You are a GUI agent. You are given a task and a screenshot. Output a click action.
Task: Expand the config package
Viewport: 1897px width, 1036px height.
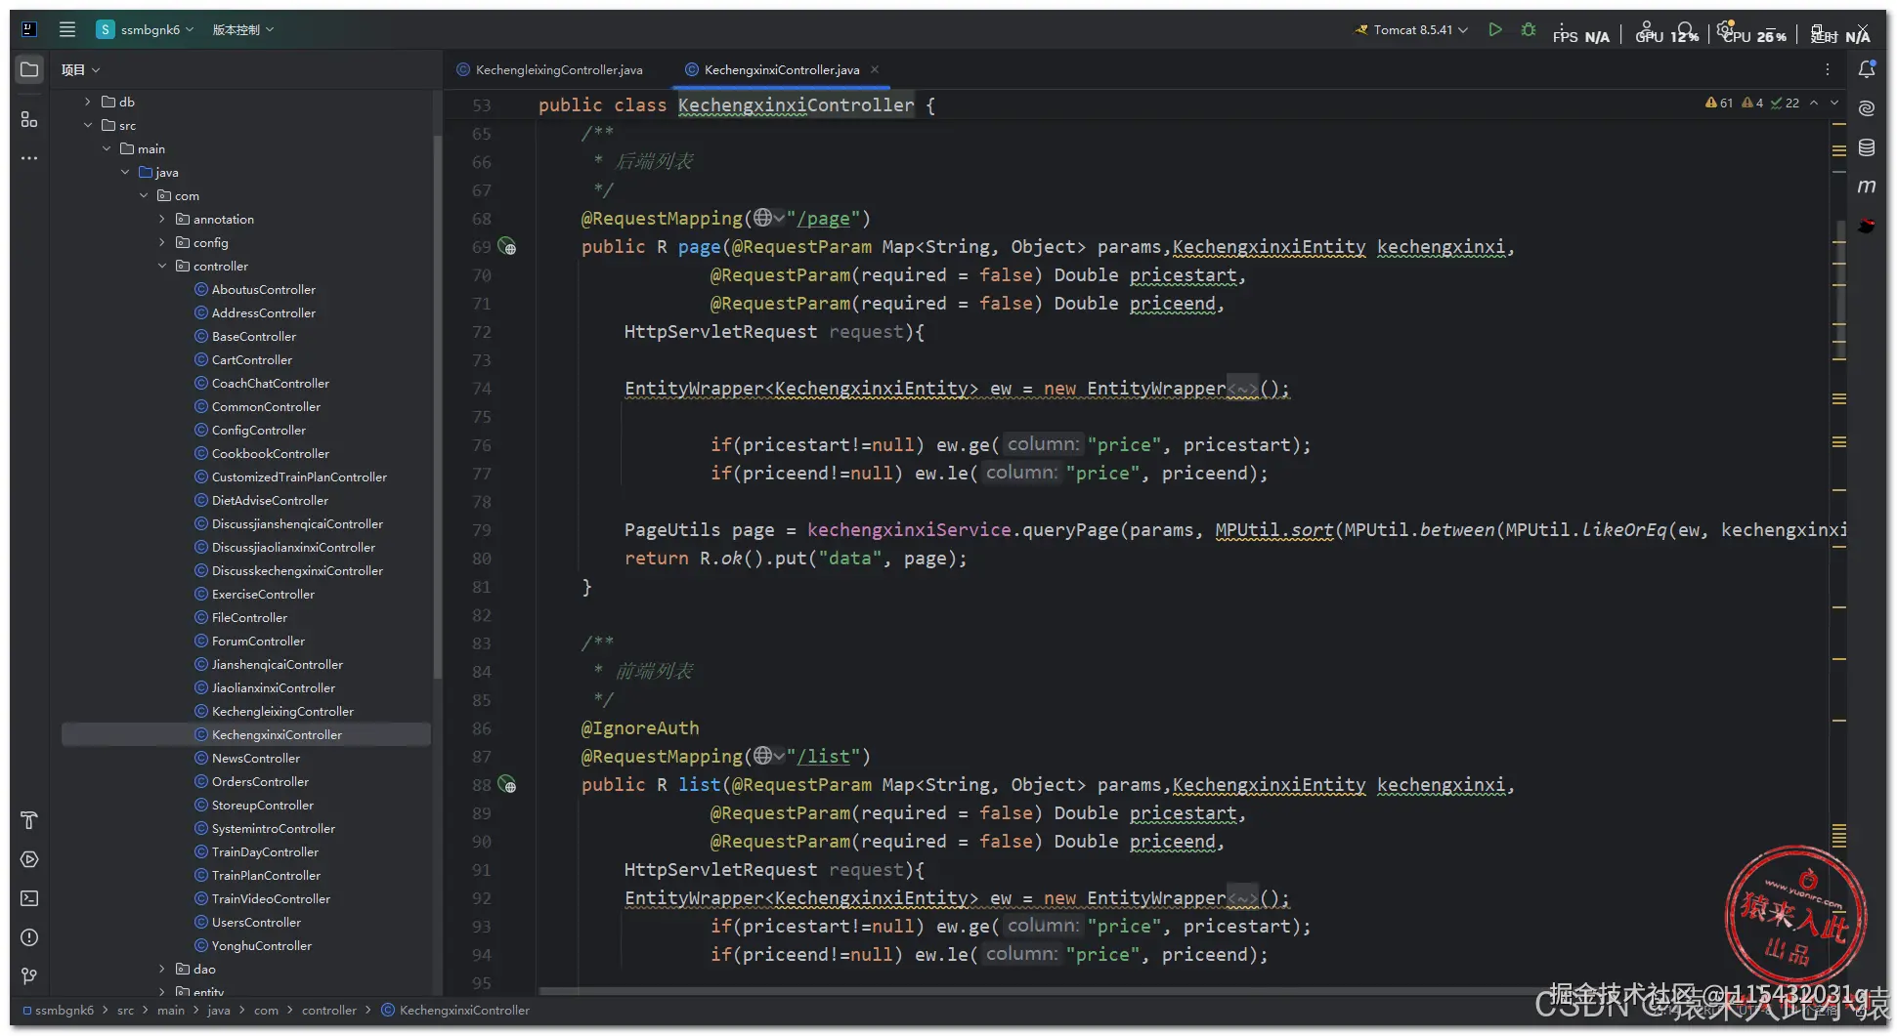tap(162, 242)
